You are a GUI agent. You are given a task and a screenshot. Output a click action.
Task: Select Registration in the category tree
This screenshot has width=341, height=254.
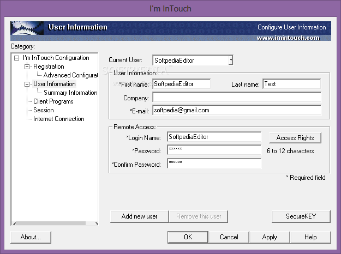click(49, 66)
